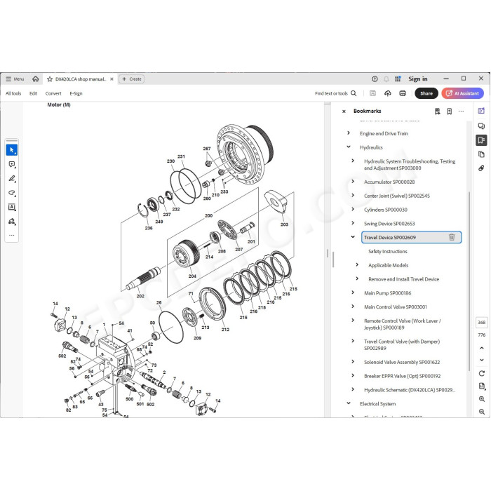This screenshot has width=491, height=491.
Task: Click the Share button
Action: (x=426, y=93)
